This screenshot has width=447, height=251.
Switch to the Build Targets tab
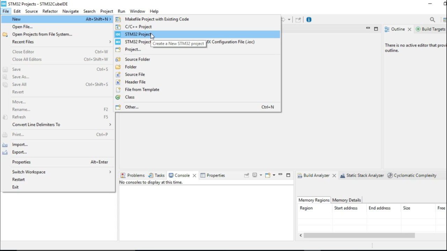point(430,29)
